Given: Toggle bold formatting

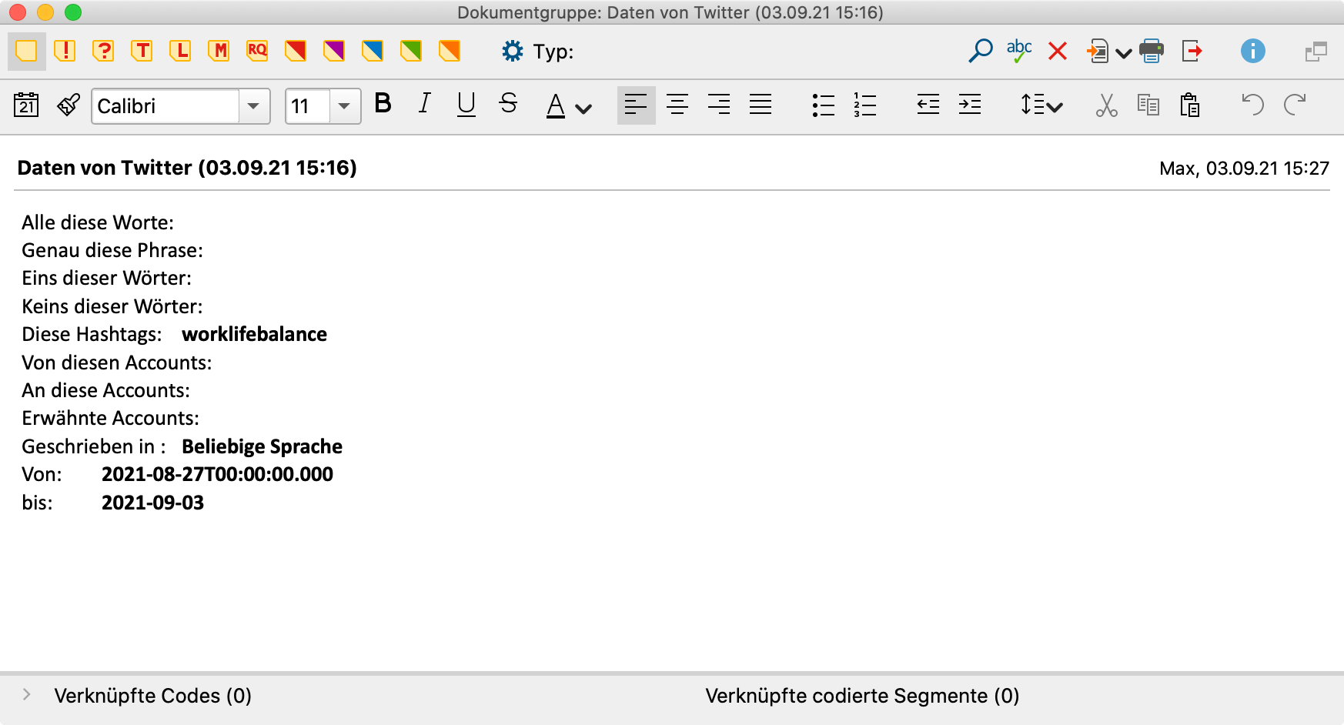Looking at the screenshot, I should (x=383, y=103).
